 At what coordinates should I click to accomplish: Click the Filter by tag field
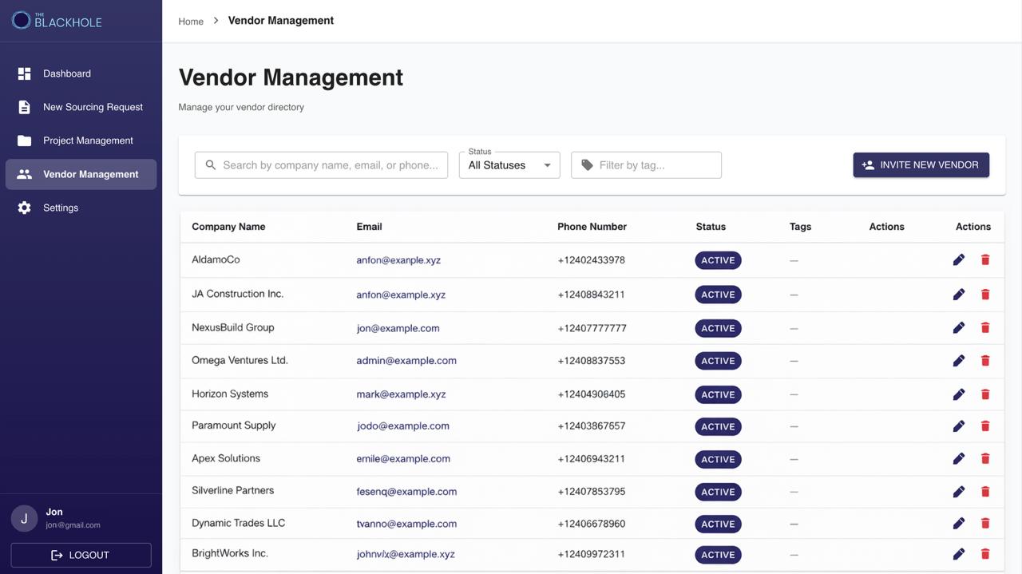[x=646, y=165]
